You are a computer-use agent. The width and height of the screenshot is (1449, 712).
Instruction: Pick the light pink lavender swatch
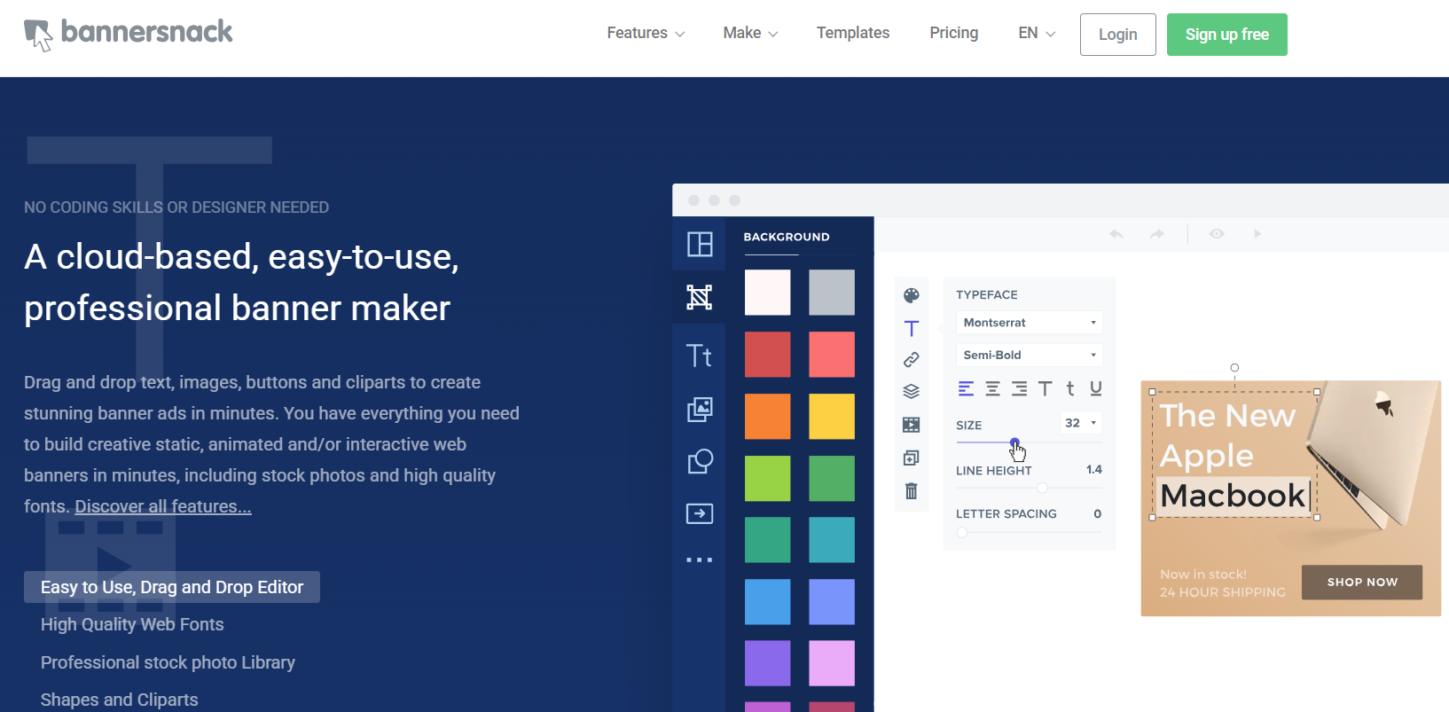click(832, 663)
